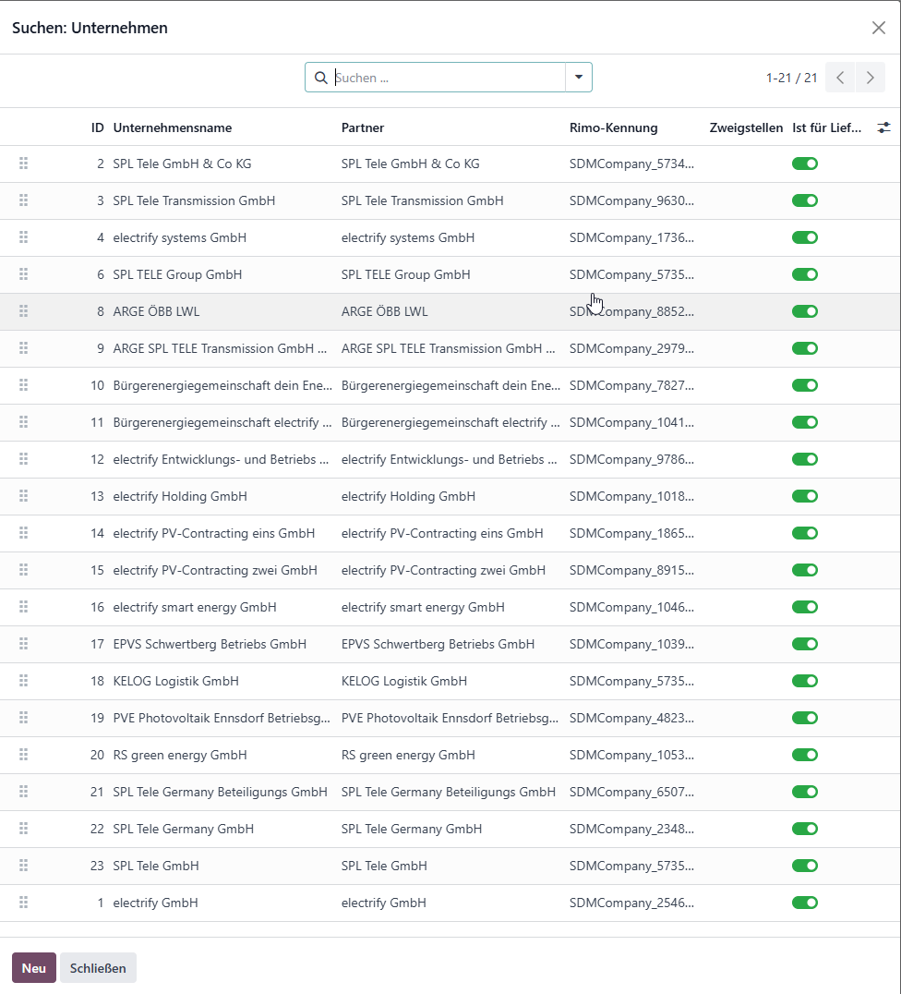Disable the toggle for electrify Holding GmbH
This screenshot has height=994, width=901.
click(805, 496)
